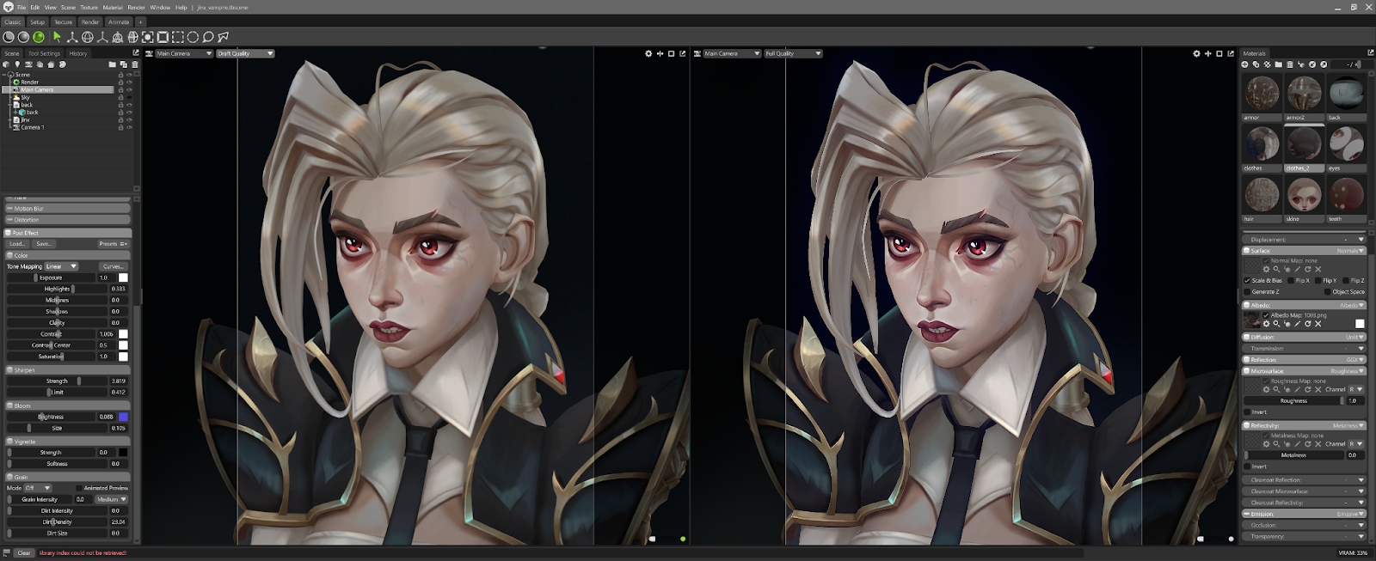Adjust the Sharpen Strength slider

(57, 381)
